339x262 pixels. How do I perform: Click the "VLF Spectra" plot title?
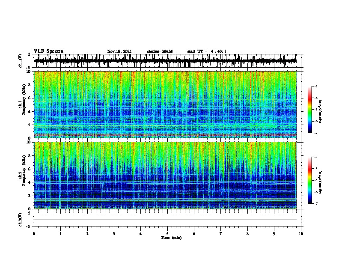point(48,51)
